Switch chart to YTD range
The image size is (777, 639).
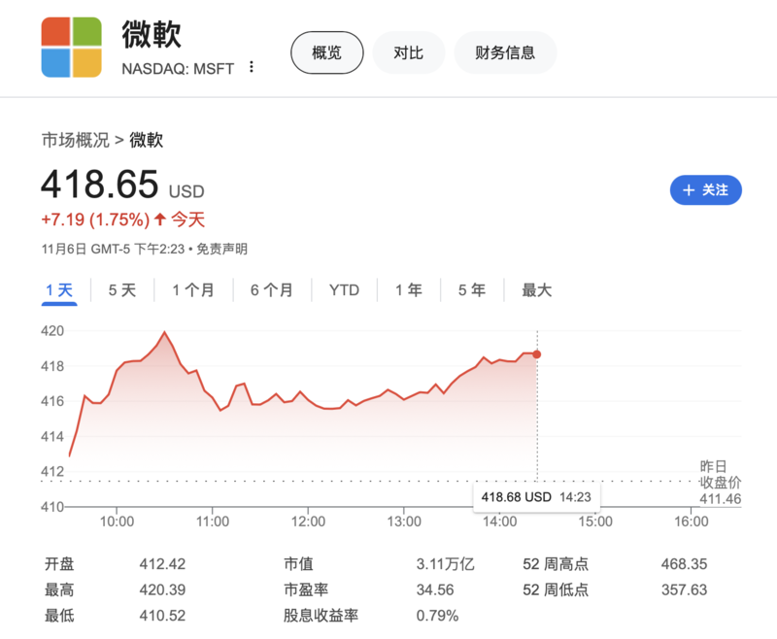pyautogui.click(x=345, y=290)
